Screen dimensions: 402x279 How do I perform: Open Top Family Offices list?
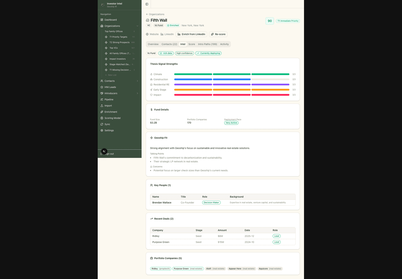tap(119, 32)
